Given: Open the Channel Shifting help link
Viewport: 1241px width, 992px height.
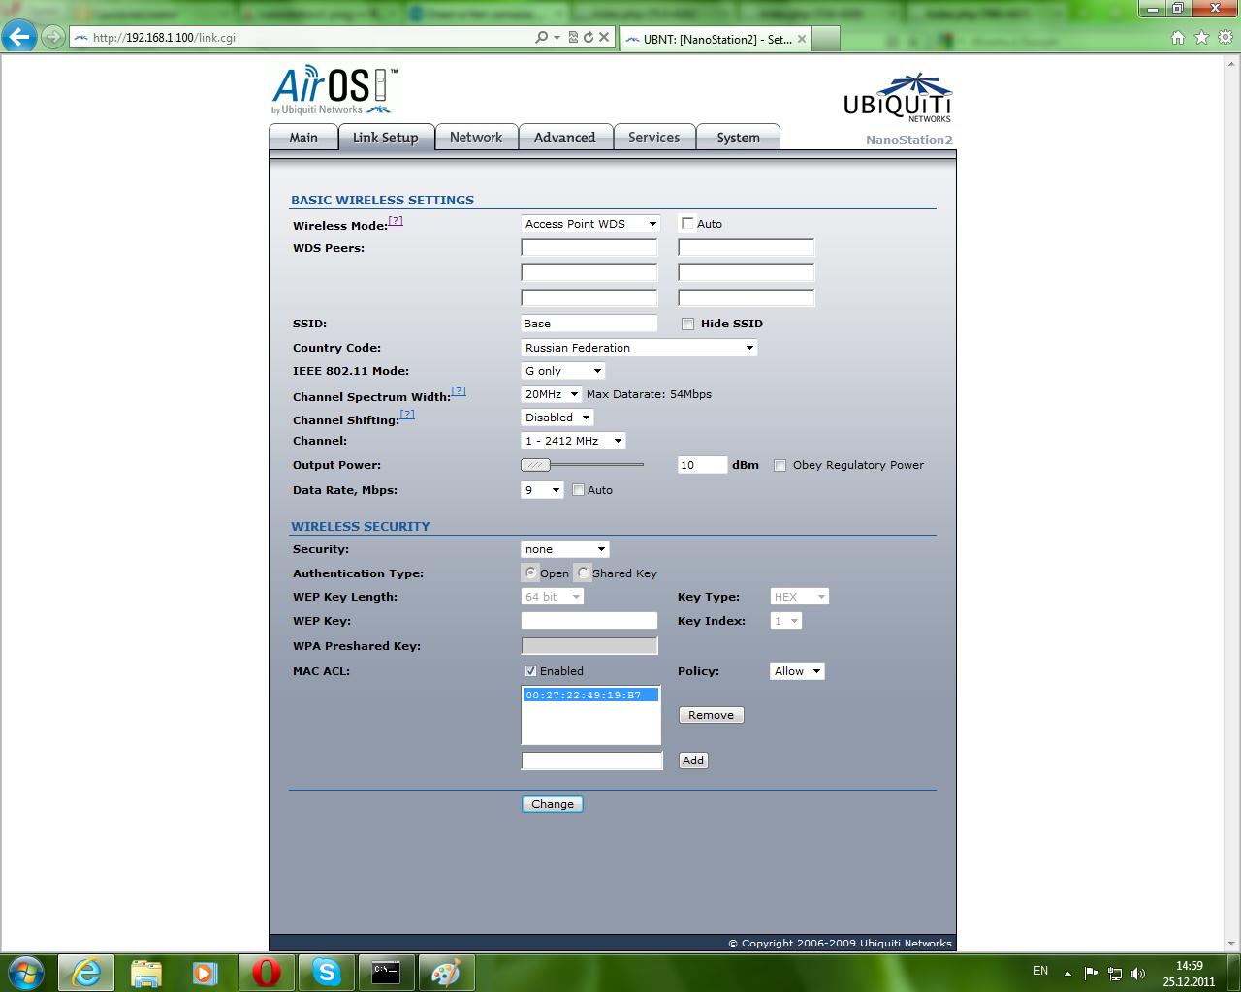Looking at the screenshot, I should click(x=407, y=415).
